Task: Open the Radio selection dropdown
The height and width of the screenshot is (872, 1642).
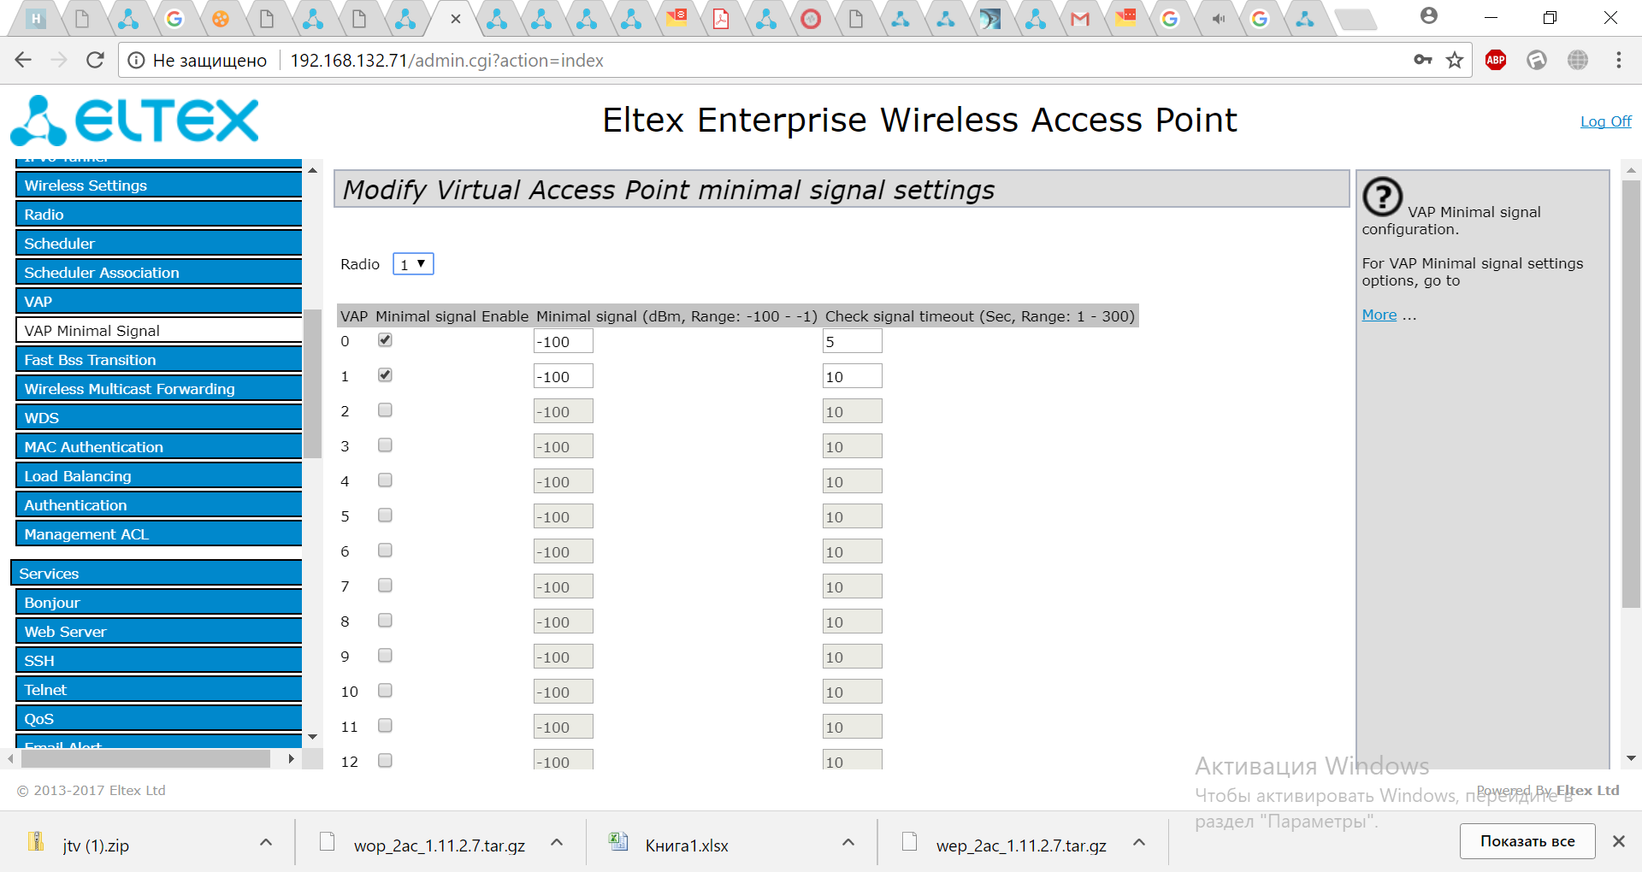Action: coord(413,264)
